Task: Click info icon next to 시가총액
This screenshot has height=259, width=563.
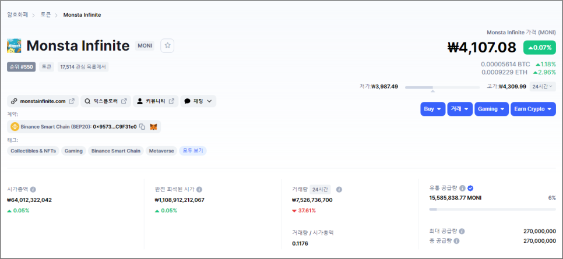Action: [33, 190]
